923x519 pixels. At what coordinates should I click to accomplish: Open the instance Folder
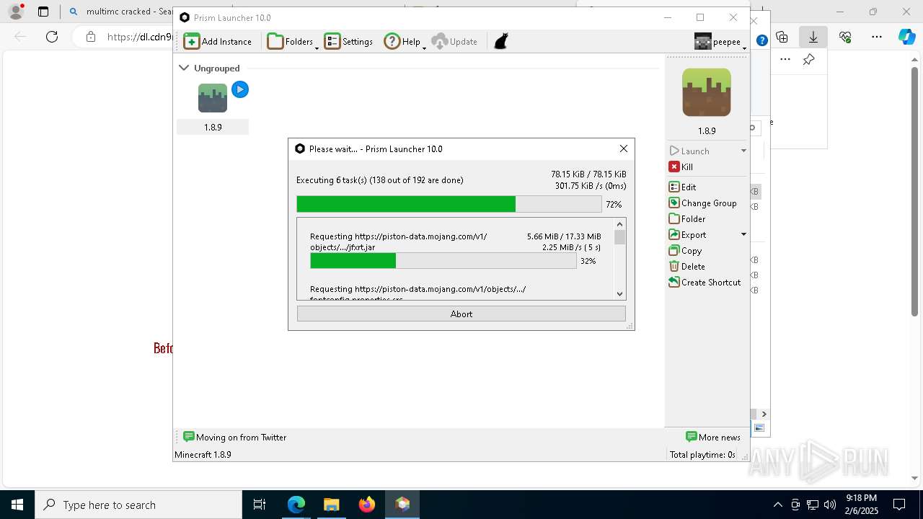(x=687, y=218)
